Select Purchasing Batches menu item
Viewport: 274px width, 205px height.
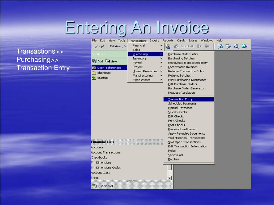pyautogui.click(x=189, y=58)
